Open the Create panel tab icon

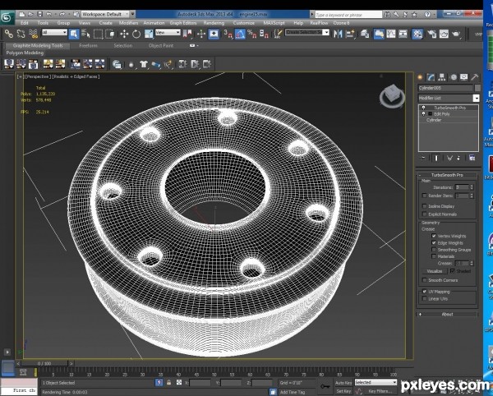tap(420, 77)
